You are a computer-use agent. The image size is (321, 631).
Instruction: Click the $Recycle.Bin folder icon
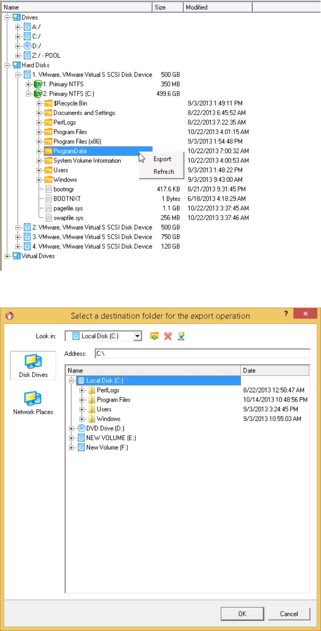(x=48, y=103)
